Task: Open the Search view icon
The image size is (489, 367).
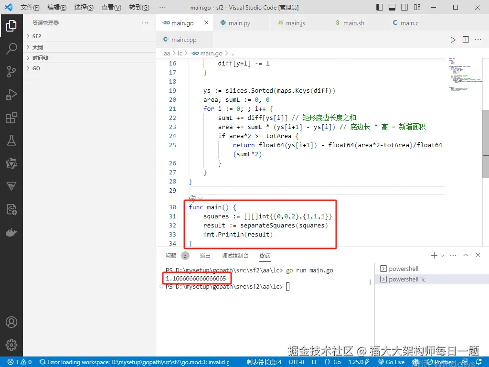Action: point(11,48)
